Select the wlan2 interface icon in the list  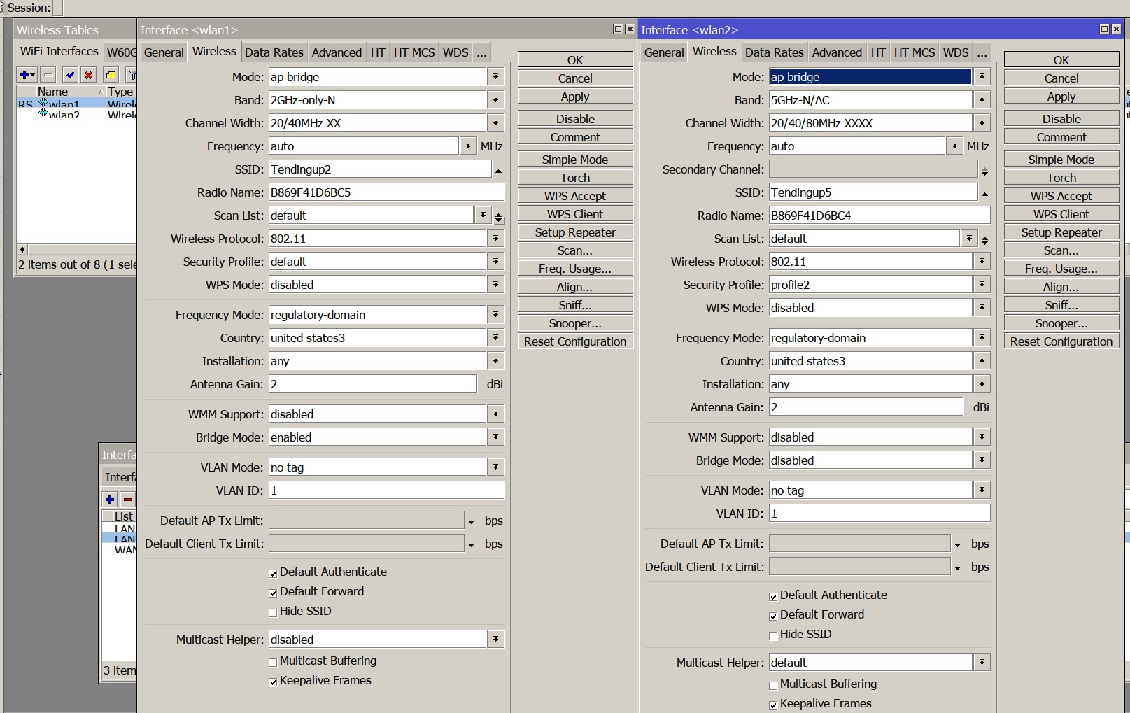43,113
